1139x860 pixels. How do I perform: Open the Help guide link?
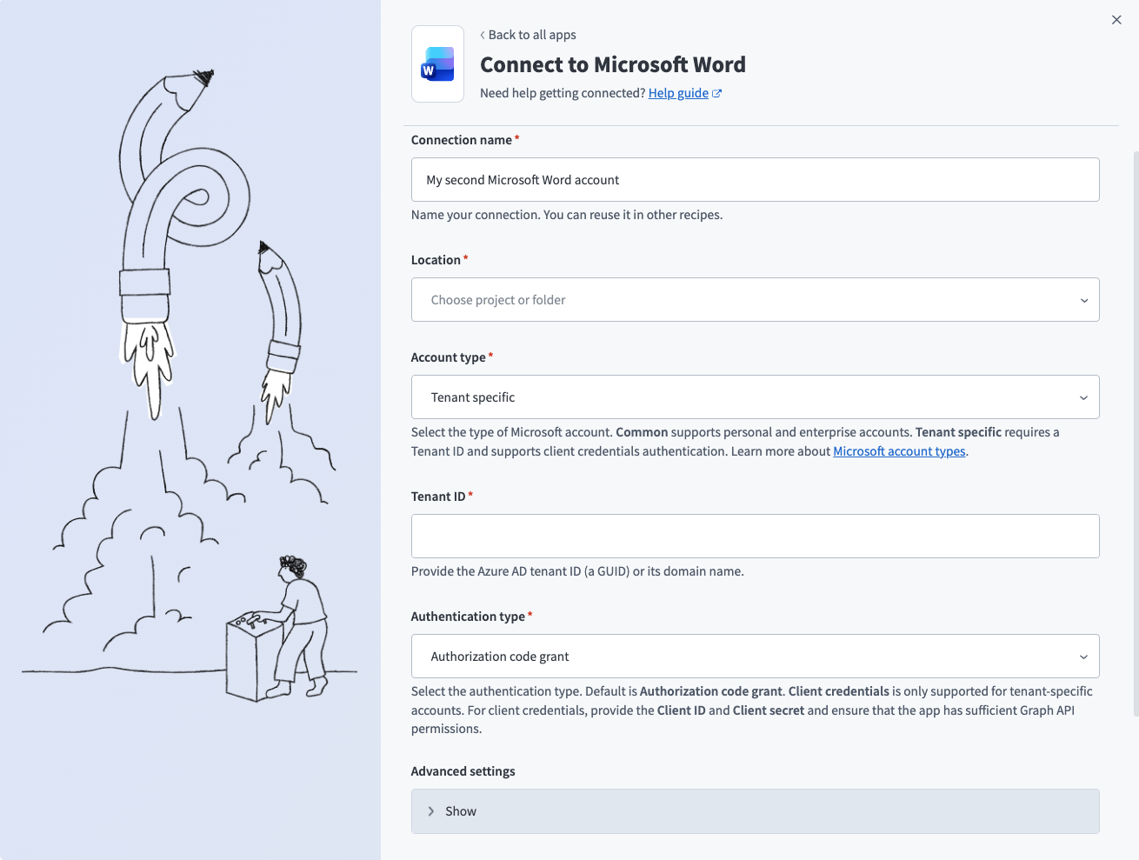[678, 93]
